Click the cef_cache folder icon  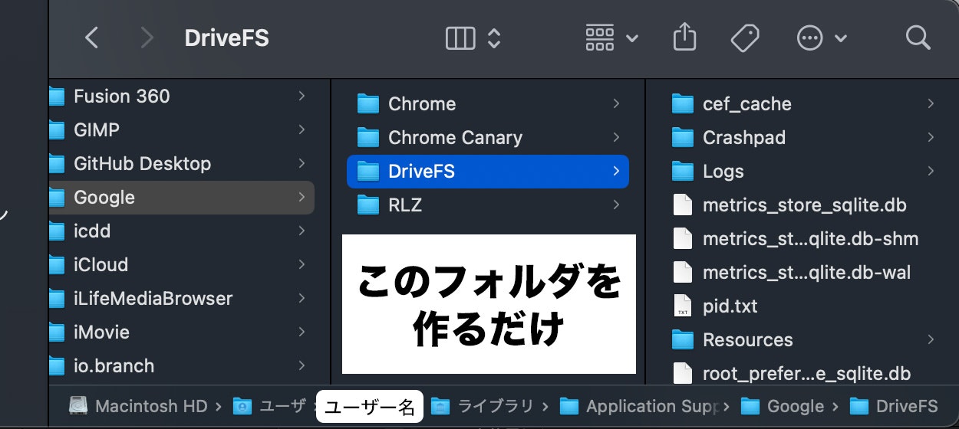coord(683,103)
